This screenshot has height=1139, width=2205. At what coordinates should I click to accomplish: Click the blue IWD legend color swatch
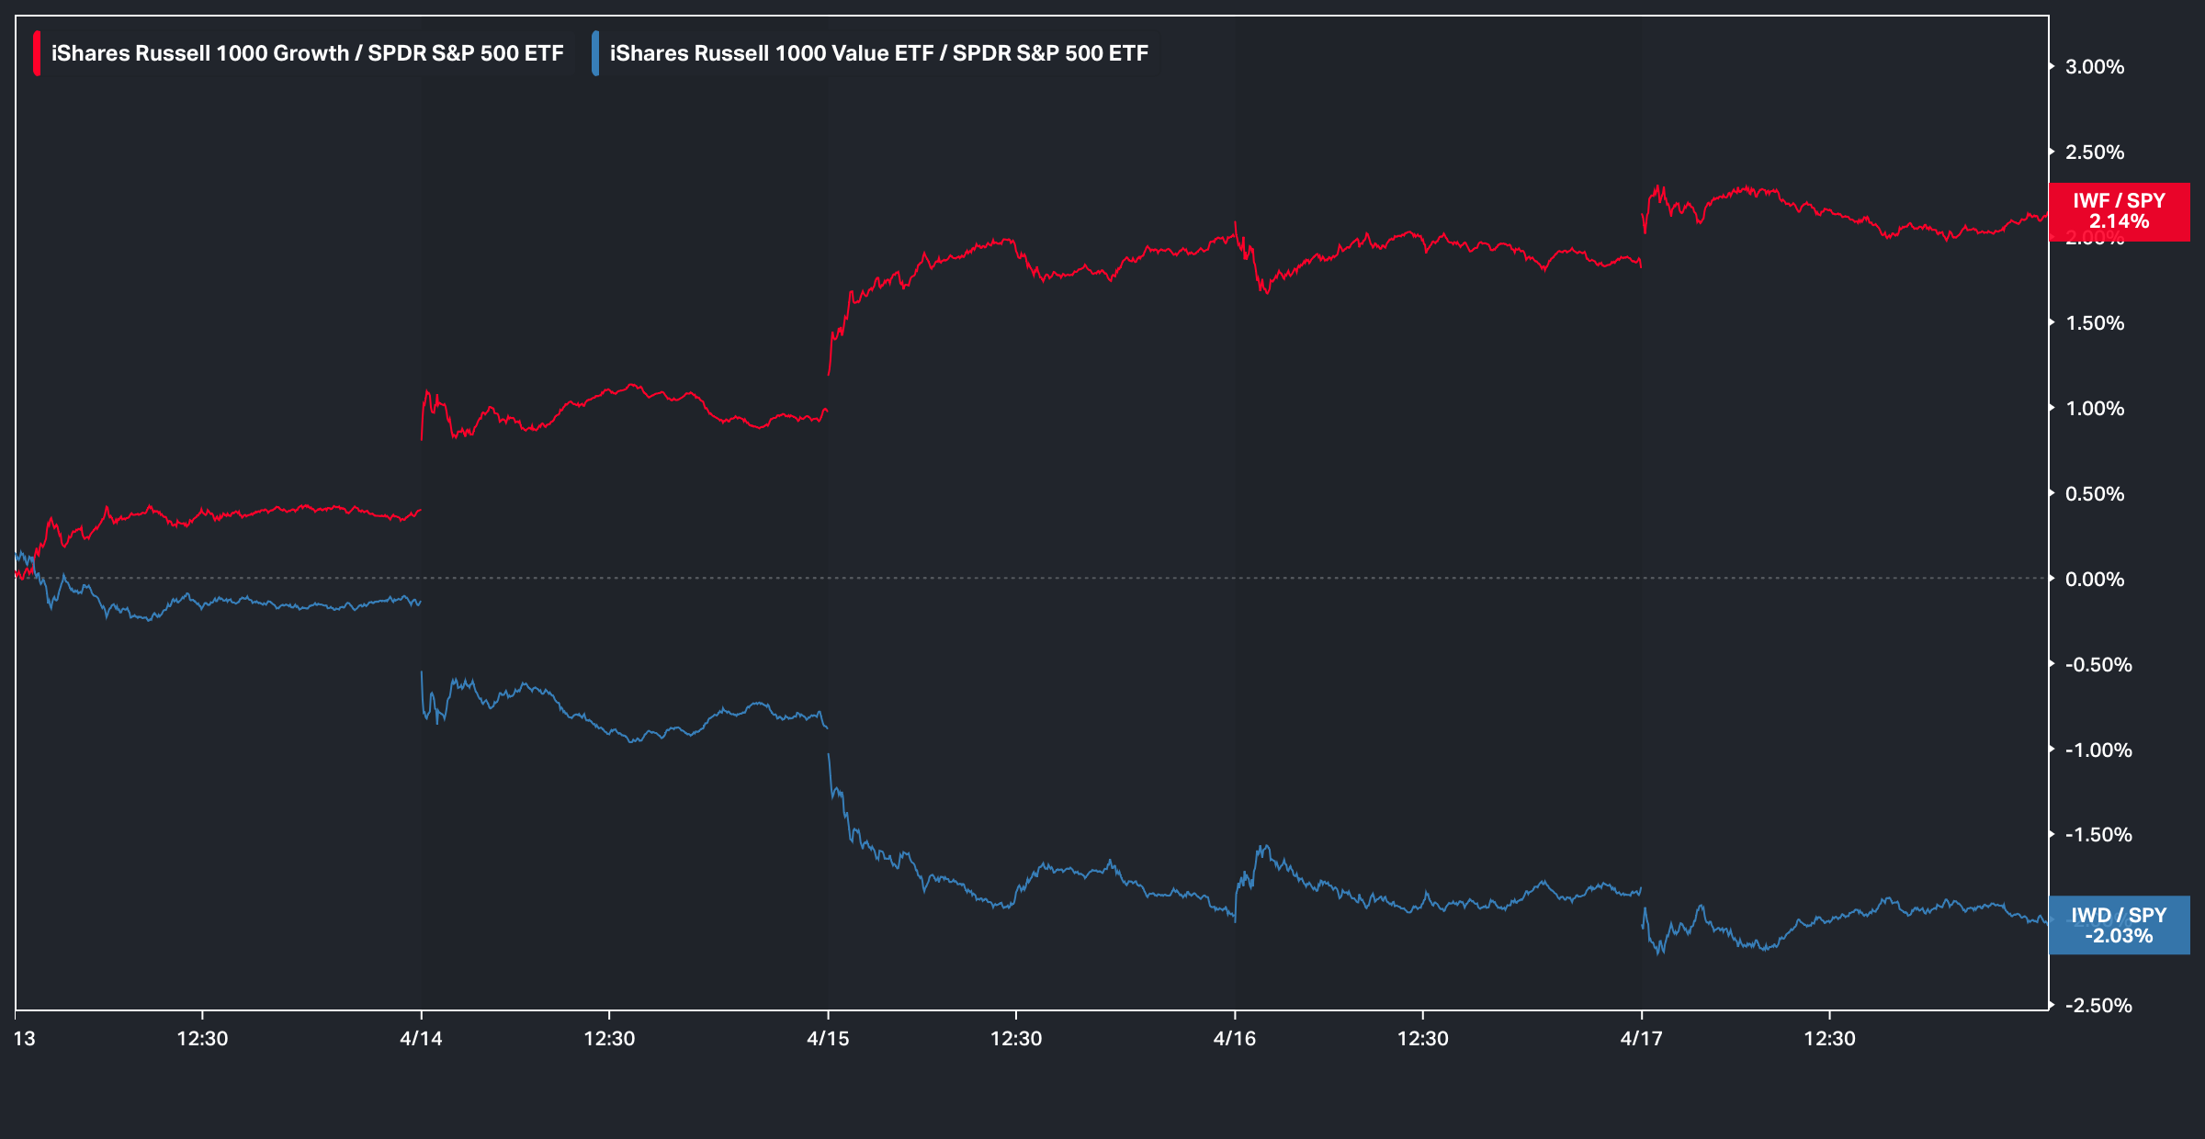[595, 53]
